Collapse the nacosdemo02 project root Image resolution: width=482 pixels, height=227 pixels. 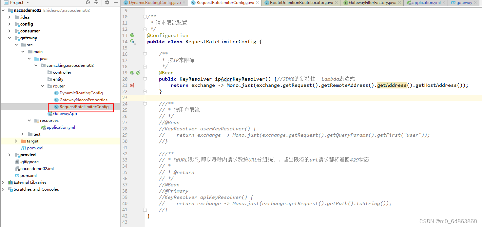3,10
